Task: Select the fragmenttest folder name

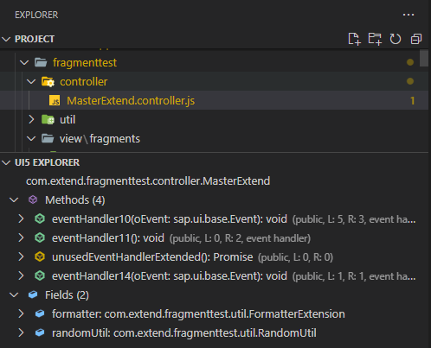Action: pyautogui.click(x=85, y=62)
